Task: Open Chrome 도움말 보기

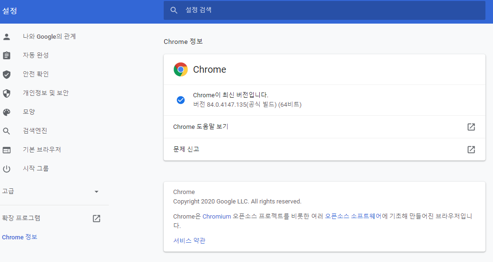Action: coord(325,127)
